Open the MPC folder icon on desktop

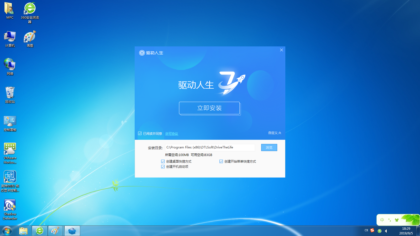coord(10,11)
